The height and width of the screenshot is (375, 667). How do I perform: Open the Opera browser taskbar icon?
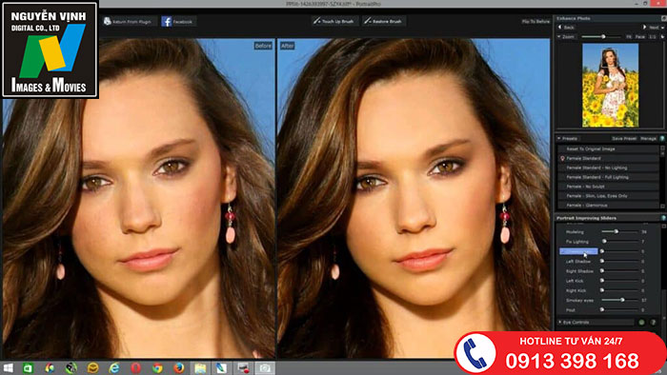(135, 367)
